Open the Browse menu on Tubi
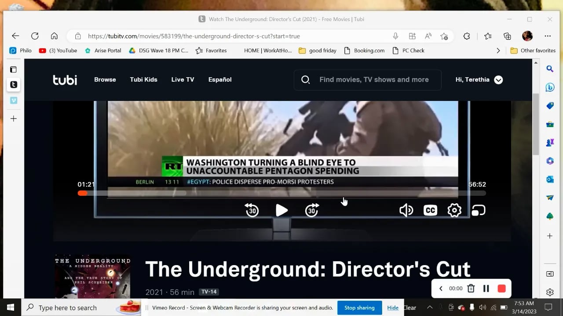This screenshot has height=316, width=563. 105,79
